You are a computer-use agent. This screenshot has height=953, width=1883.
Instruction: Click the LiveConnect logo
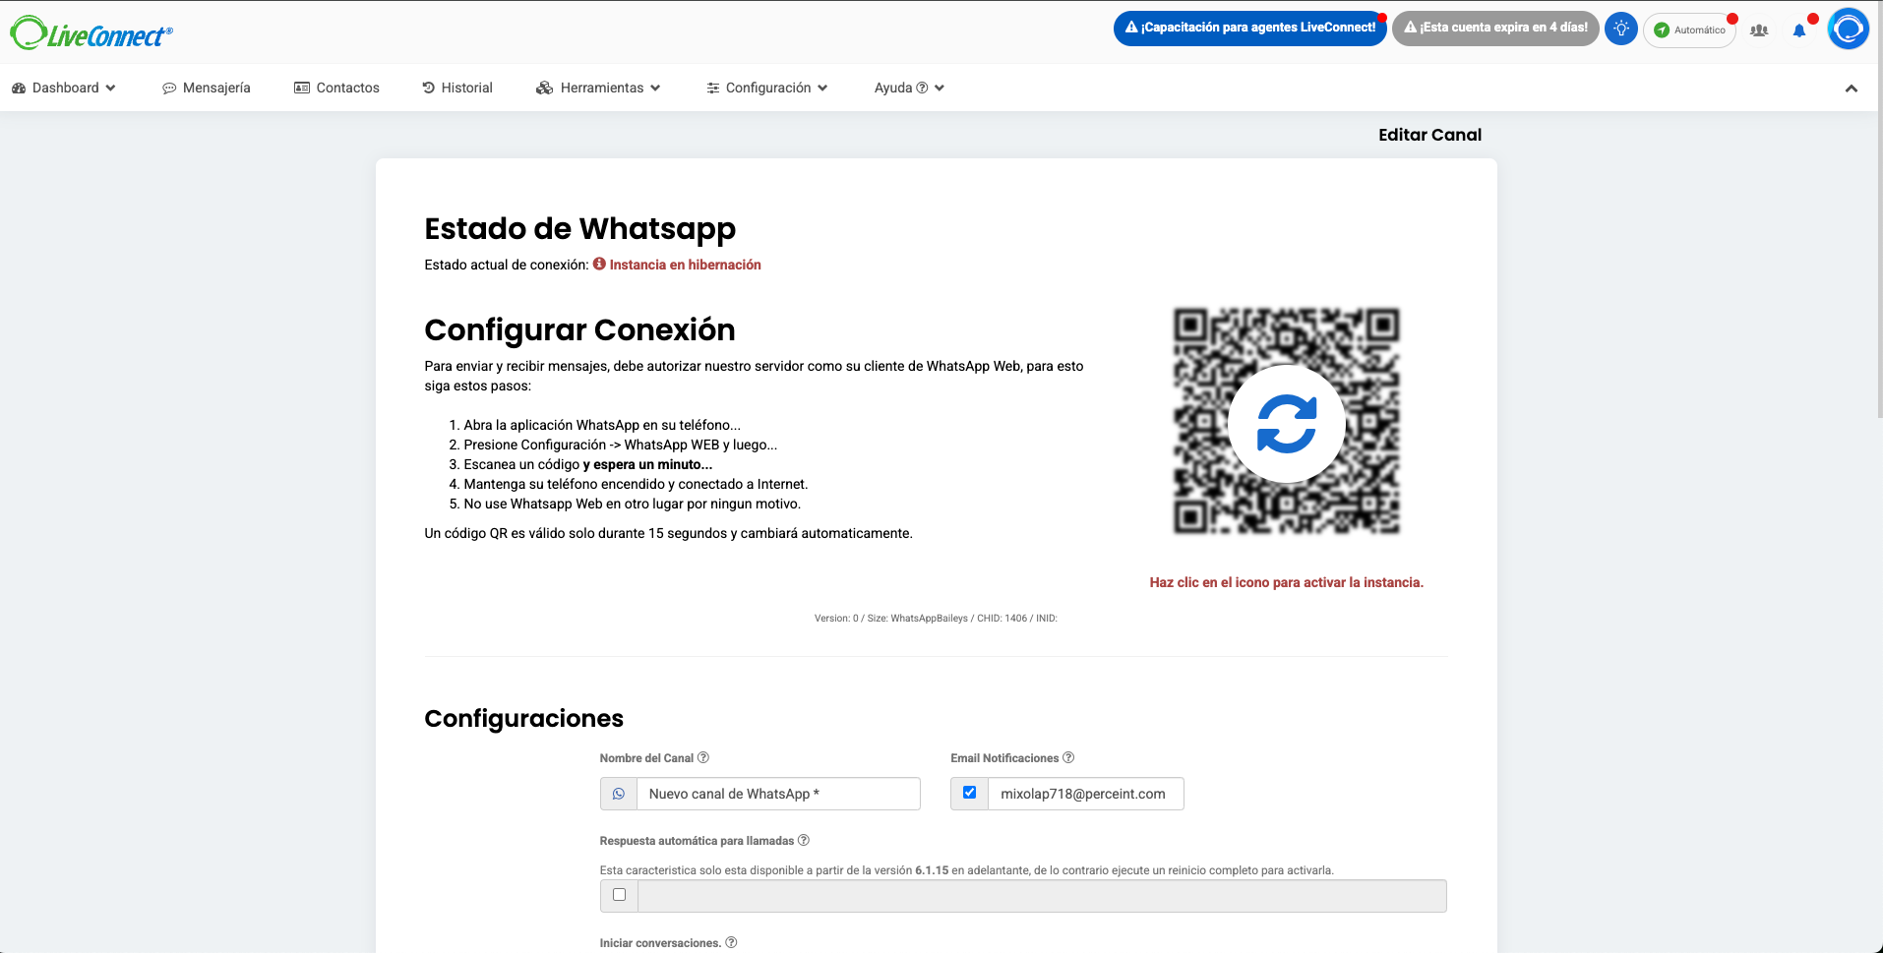click(91, 33)
